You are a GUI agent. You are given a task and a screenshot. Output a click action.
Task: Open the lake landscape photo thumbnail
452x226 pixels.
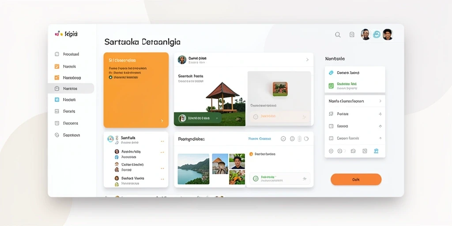(x=193, y=169)
